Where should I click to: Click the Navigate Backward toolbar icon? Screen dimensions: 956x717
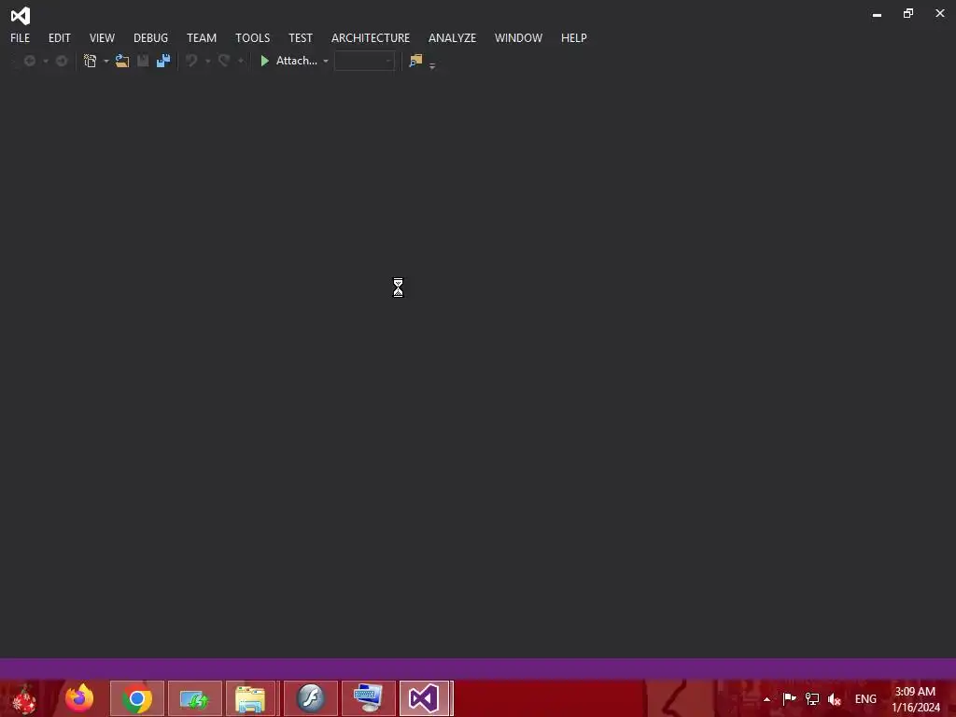click(x=29, y=61)
